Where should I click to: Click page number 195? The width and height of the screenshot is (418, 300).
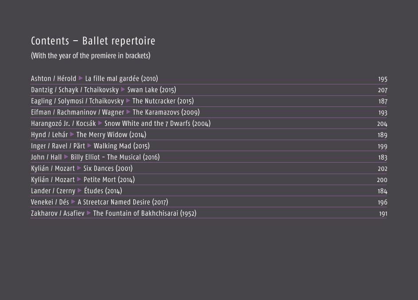pyautogui.click(x=383, y=79)
